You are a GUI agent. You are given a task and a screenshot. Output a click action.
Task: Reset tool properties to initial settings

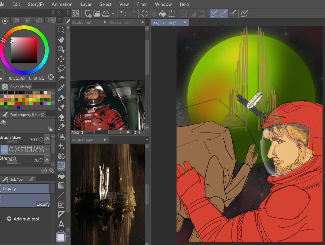point(44,170)
